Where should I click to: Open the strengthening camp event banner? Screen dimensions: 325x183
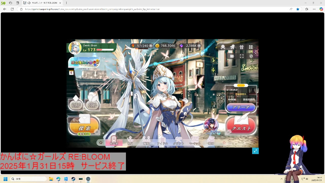coord(84,62)
